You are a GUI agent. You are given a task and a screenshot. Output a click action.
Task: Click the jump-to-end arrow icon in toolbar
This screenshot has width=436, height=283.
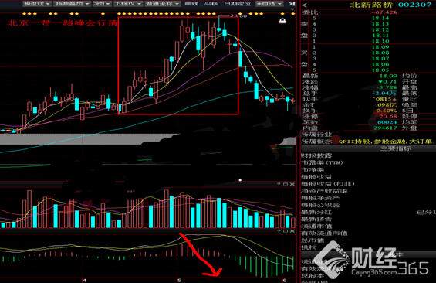(291, 4)
